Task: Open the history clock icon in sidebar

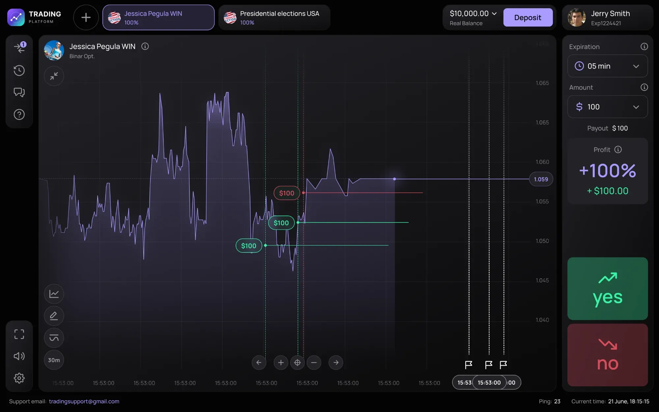Action: (19, 70)
